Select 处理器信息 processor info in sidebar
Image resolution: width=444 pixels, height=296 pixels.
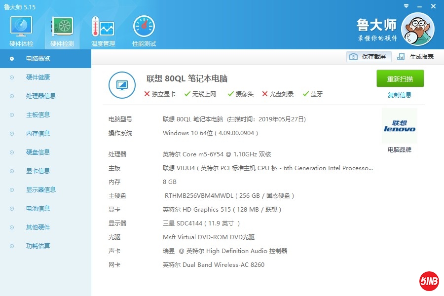(41, 96)
